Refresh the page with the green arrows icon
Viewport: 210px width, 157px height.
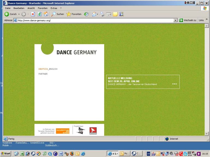[x=39, y=14]
